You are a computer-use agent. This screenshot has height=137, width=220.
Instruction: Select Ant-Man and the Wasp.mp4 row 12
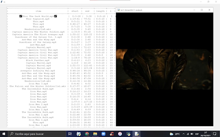(38, 40)
